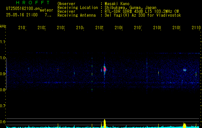The width and height of the screenshot is (202, 128).
Task: Click the 1.1 frequency axis label
Action: 3,42
